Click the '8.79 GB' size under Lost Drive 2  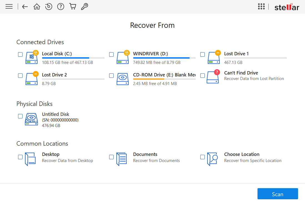click(x=49, y=83)
